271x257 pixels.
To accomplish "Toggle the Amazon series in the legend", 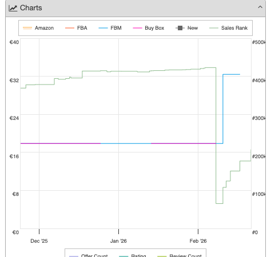I will point(38,28).
